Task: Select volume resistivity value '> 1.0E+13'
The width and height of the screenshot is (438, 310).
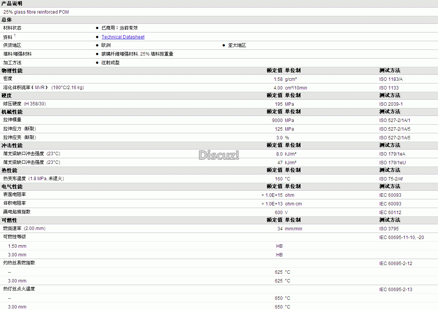Action: click(272, 204)
